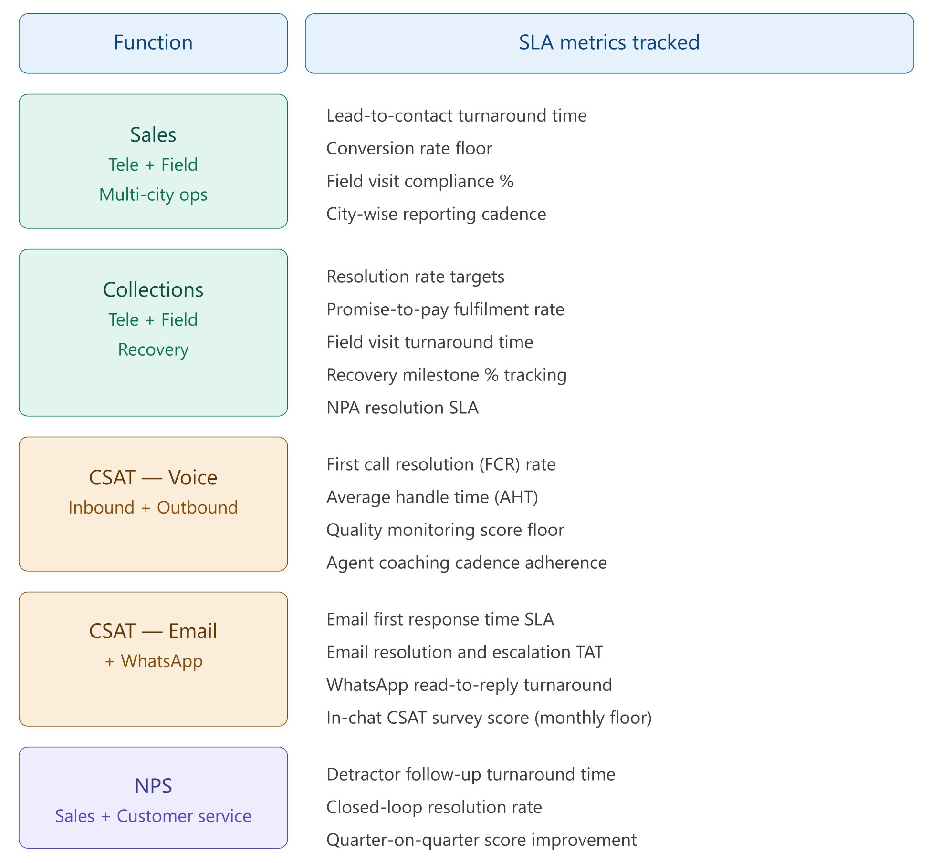
Task: Click the SLA metrics tracked header
Action: (609, 43)
